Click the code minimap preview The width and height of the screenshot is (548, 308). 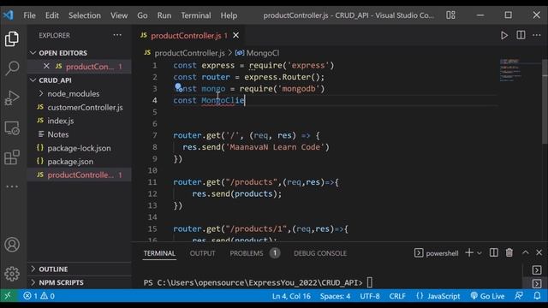[x=510, y=71]
